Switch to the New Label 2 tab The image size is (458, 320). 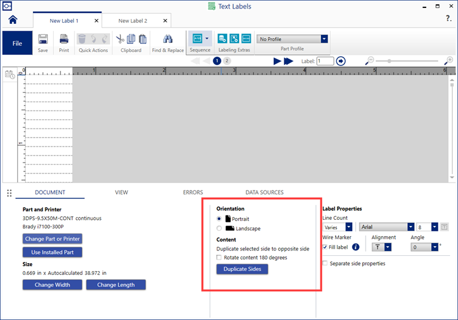(133, 21)
